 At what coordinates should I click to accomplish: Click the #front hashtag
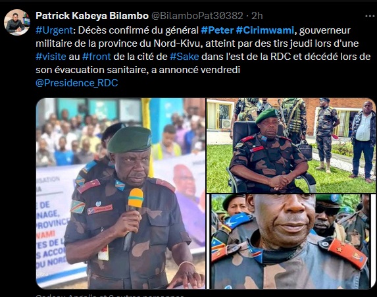(x=97, y=57)
